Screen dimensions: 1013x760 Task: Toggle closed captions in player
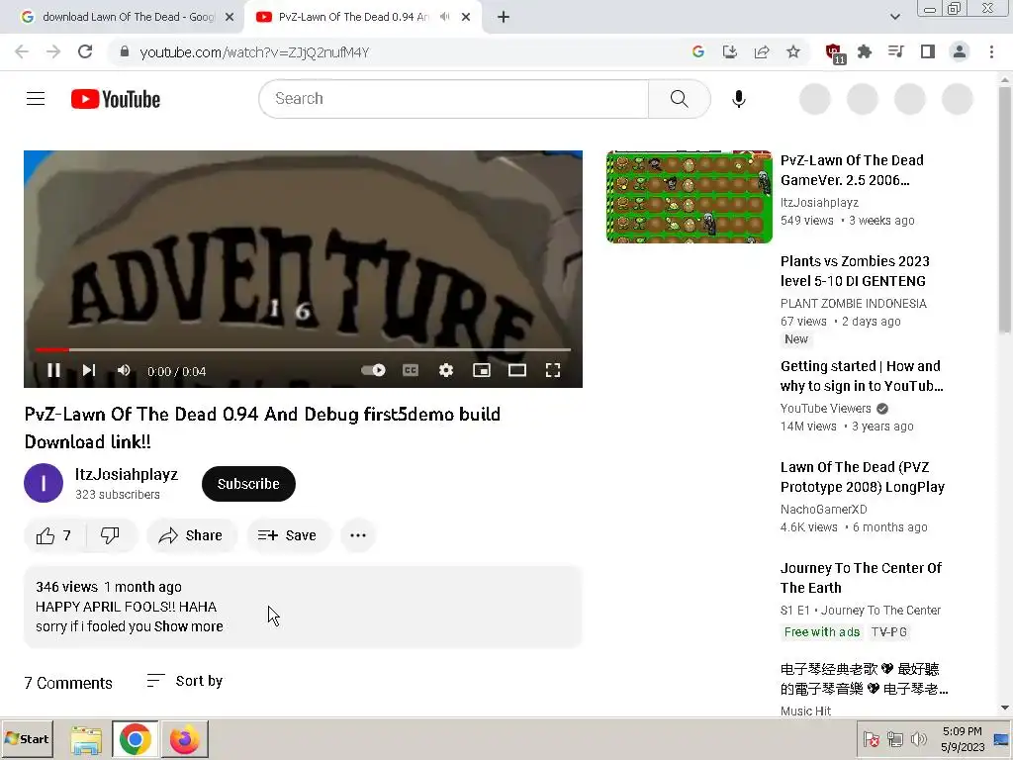tap(411, 370)
